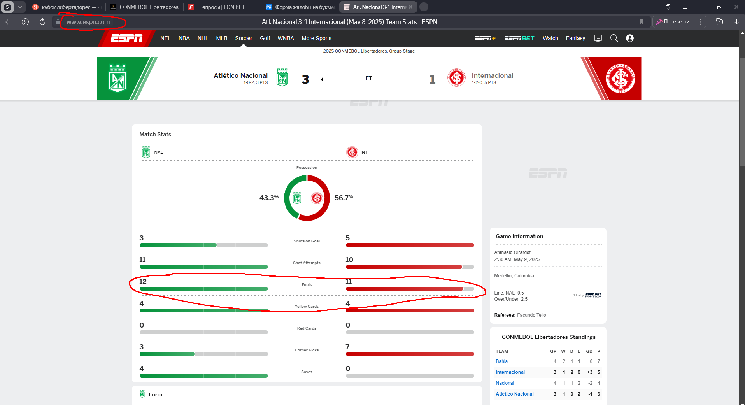Viewport: 745px width, 405px height.
Task: Open Atlético Nacional team name in scoreboard
Action: click(x=241, y=75)
